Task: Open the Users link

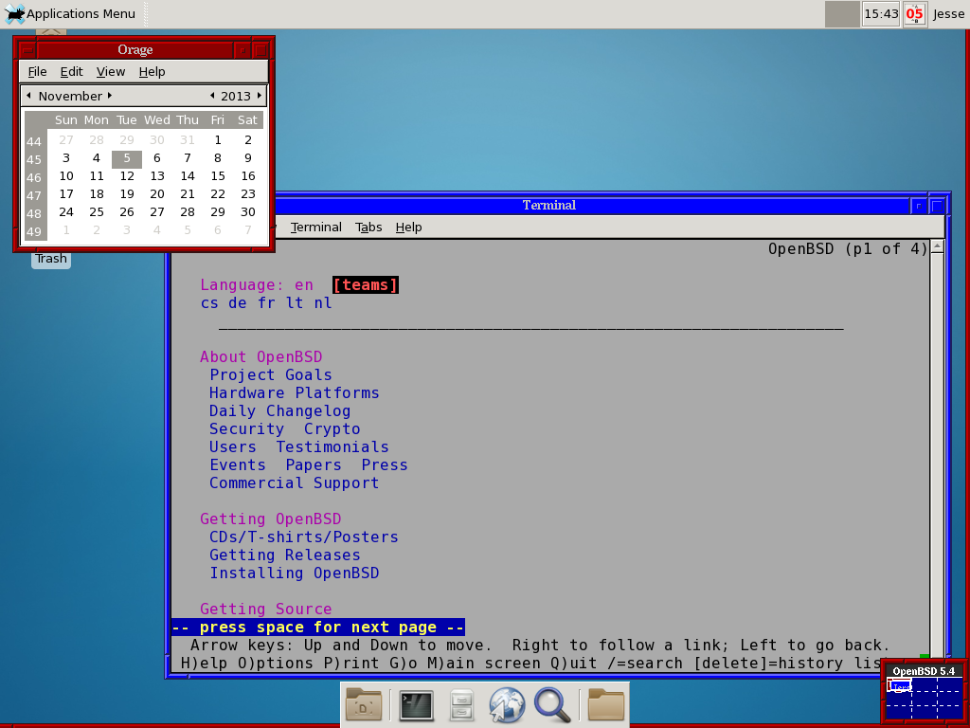Action: pos(233,447)
